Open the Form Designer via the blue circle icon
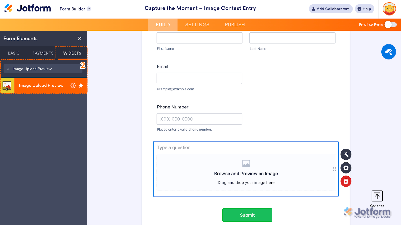The height and width of the screenshot is (225, 401). tap(388, 52)
